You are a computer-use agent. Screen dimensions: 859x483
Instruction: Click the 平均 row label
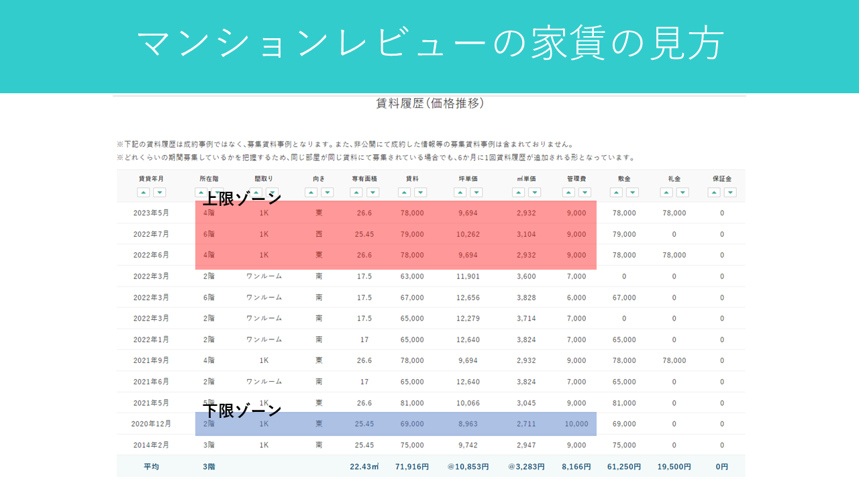click(151, 466)
